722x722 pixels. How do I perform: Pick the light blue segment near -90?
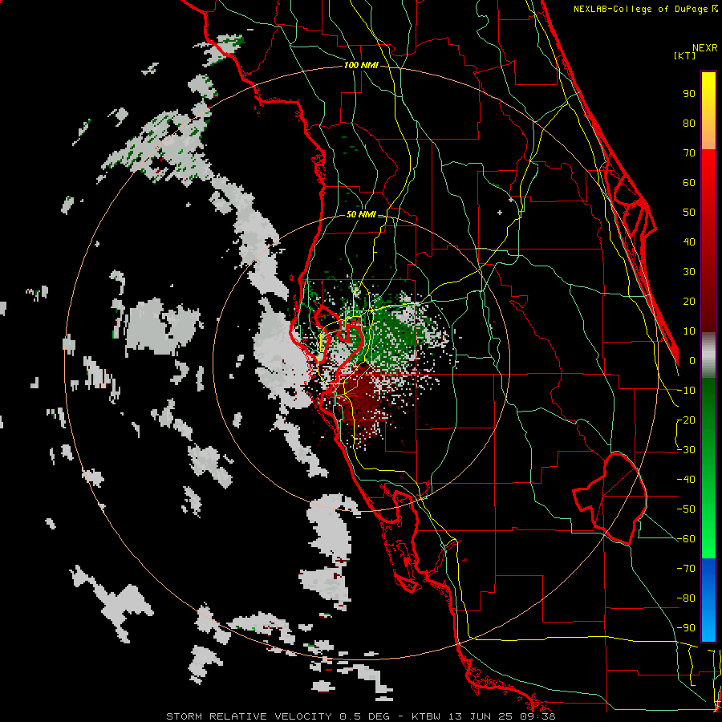click(x=708, y=628)
